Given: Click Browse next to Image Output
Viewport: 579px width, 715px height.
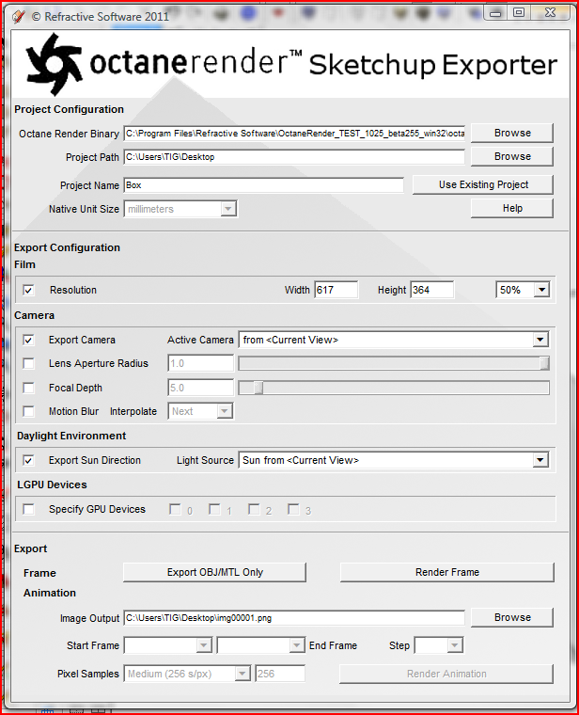Looking at the screenshot, I should point(512,617).
